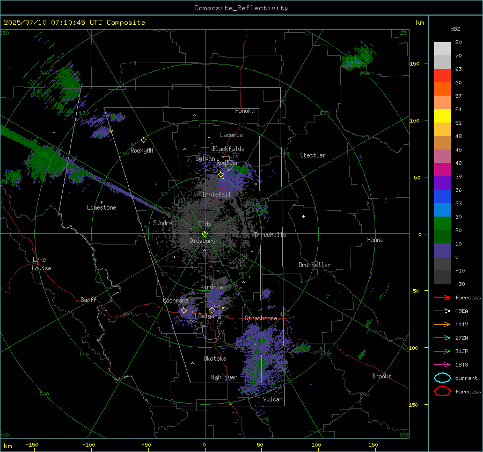Click the cyan 'current' ellipse legend icon
This screenshot has width=483, height=452.
[442, 378]
